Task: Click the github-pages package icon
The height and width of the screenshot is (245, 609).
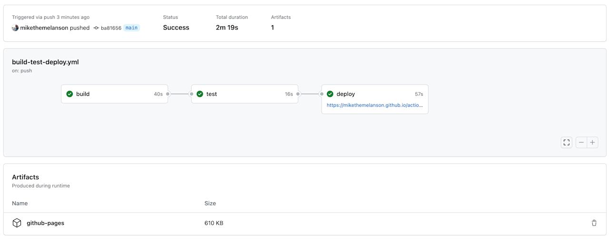Action: pyautogui.click(x=17, y=223)
